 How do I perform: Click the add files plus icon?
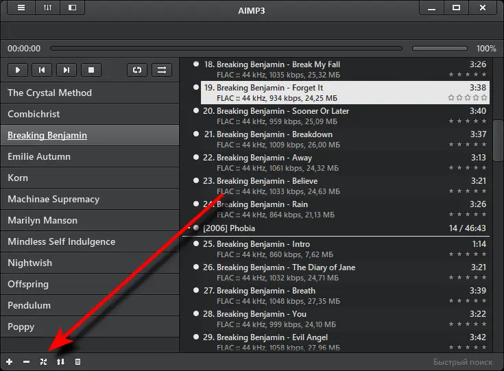pos(10,361)
